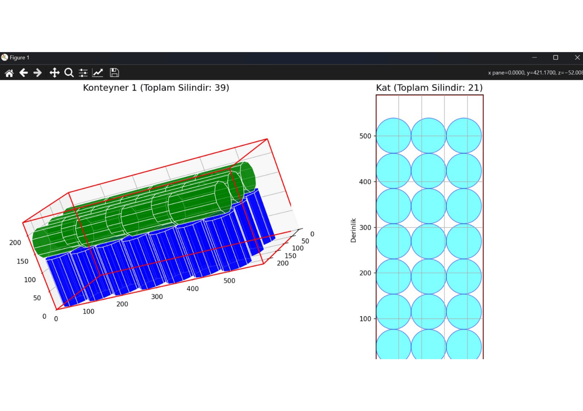Reset the view with the Home icon

pyautogui.click(x=9, y=73)
